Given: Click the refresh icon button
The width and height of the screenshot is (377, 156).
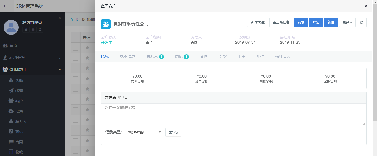Looking at the screenshot, I should coord(361,22).
